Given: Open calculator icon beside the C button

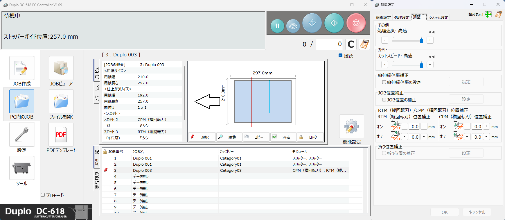Looking at the screenshot, I should point(364,44).
